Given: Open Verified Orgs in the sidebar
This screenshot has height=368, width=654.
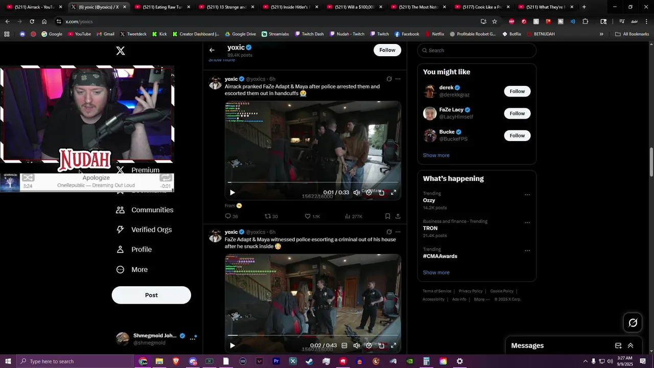Looking at the screenshot, I should click(144, 230).
